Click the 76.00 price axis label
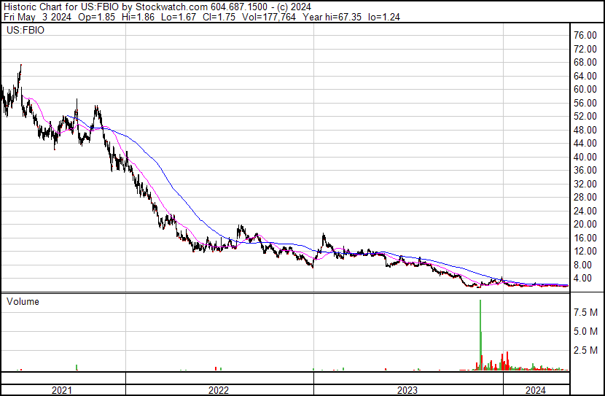 point(585,36)
